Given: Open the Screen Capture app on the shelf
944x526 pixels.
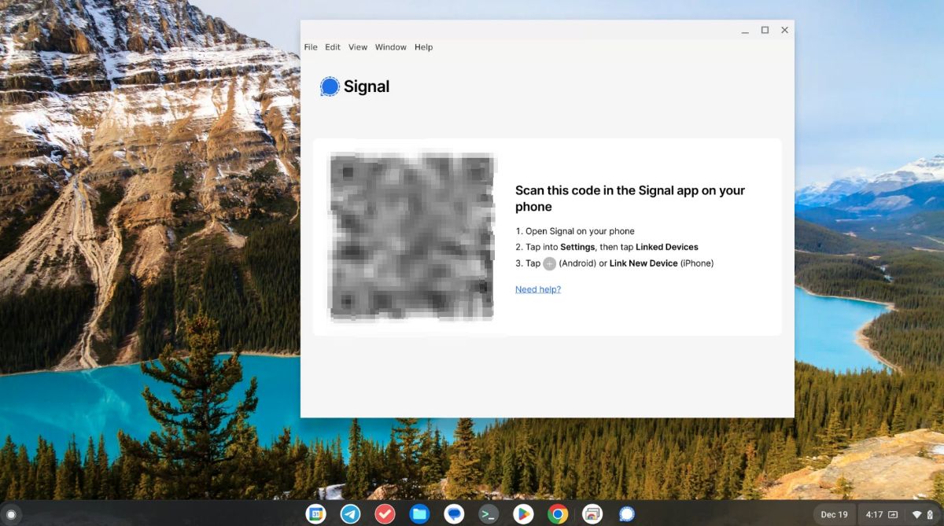Looking at the screenshot, I should (x=591, y=514).
